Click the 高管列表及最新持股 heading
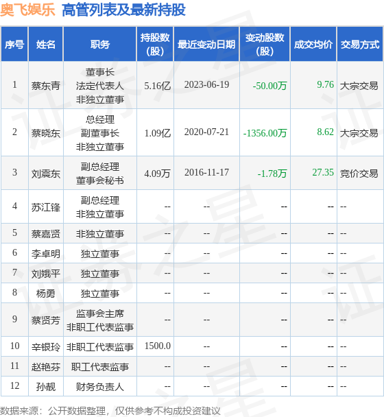384x417 pixels. (x=123, y=10)
